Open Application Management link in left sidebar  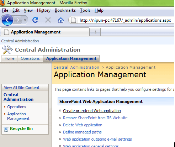(x=18, y=116)
